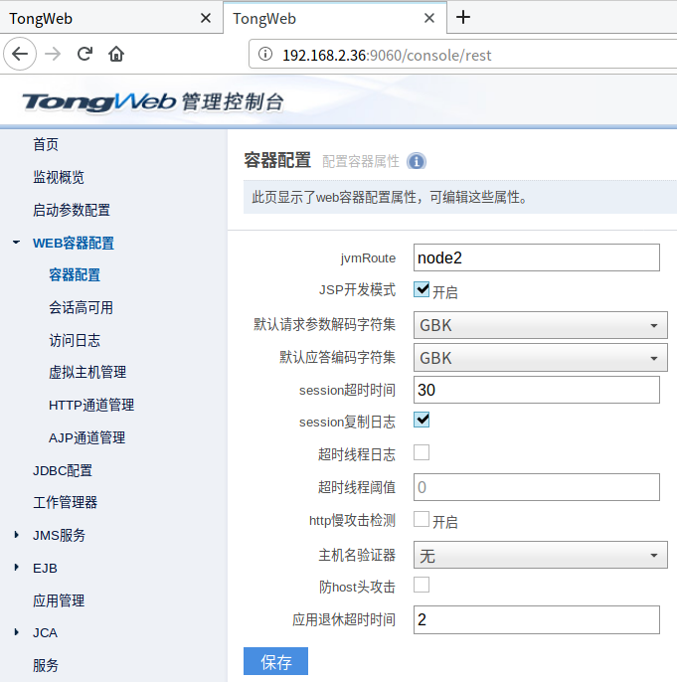This screenshot has height=682, width=677.
Task: Select WEB容器配置 in the sidebar
Action: 74,244
